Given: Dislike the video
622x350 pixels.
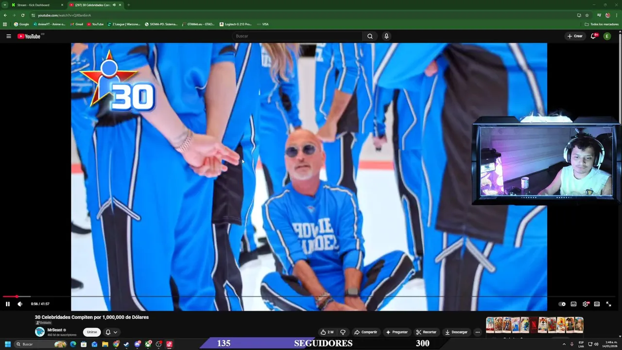Looking at the screenshot, I should tap(343, 332).
